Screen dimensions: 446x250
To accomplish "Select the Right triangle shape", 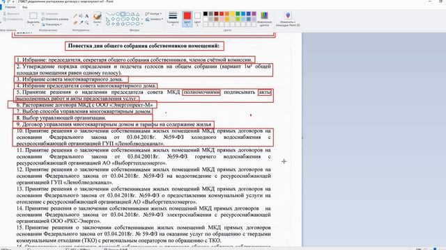I will point(108,19).
